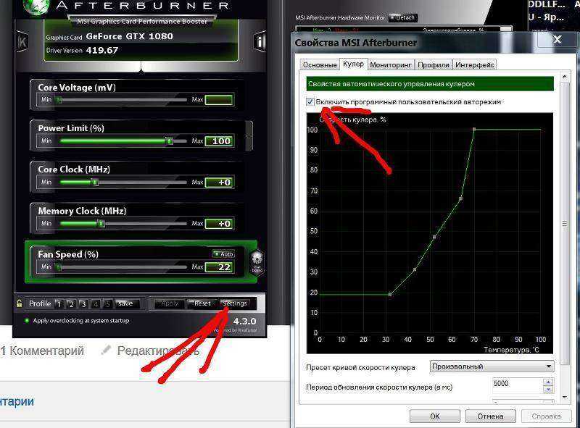The height and width of the screenshot is (428, 580).
Task: Open the fan speed curve preset dropdown
Action: [492, 366]
